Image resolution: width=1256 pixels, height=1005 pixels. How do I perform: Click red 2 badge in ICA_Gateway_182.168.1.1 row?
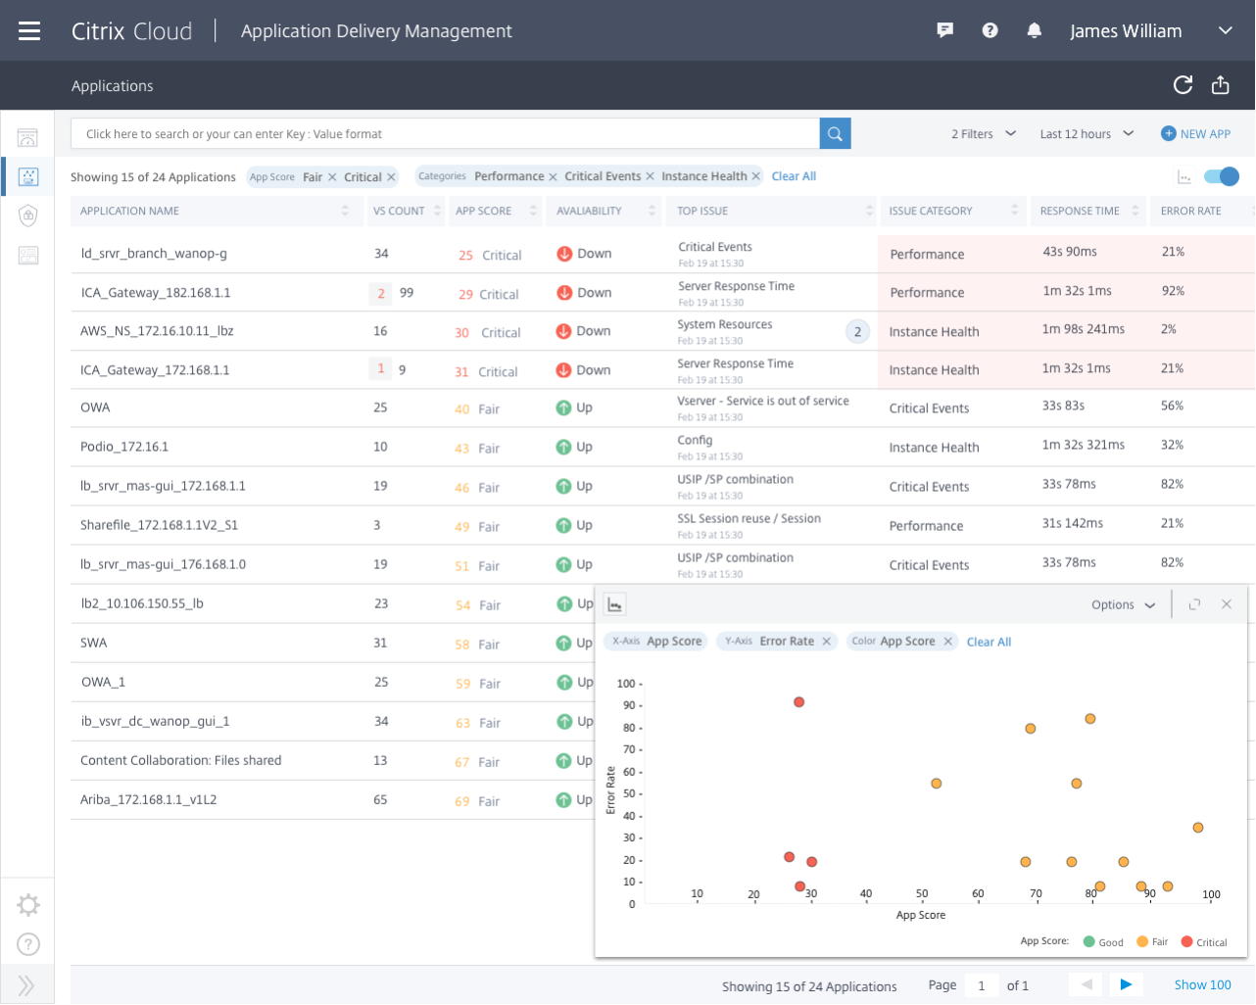[x=381, y=293]
